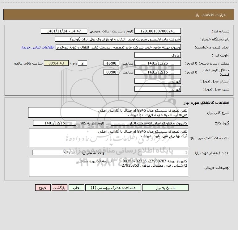Click the اطلاعات کالاهای مورد نیاز section heading
238x230 pixels.
pos(206,103)
